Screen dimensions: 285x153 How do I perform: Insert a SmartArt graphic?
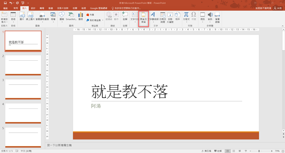click(71, 16)
